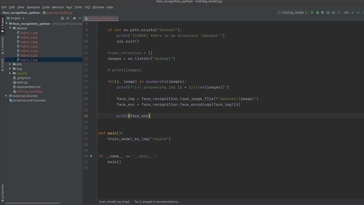Select .gitignore in project tree
Screen dimensions: 364x205
pyautogui.click(x=22, y=78)
